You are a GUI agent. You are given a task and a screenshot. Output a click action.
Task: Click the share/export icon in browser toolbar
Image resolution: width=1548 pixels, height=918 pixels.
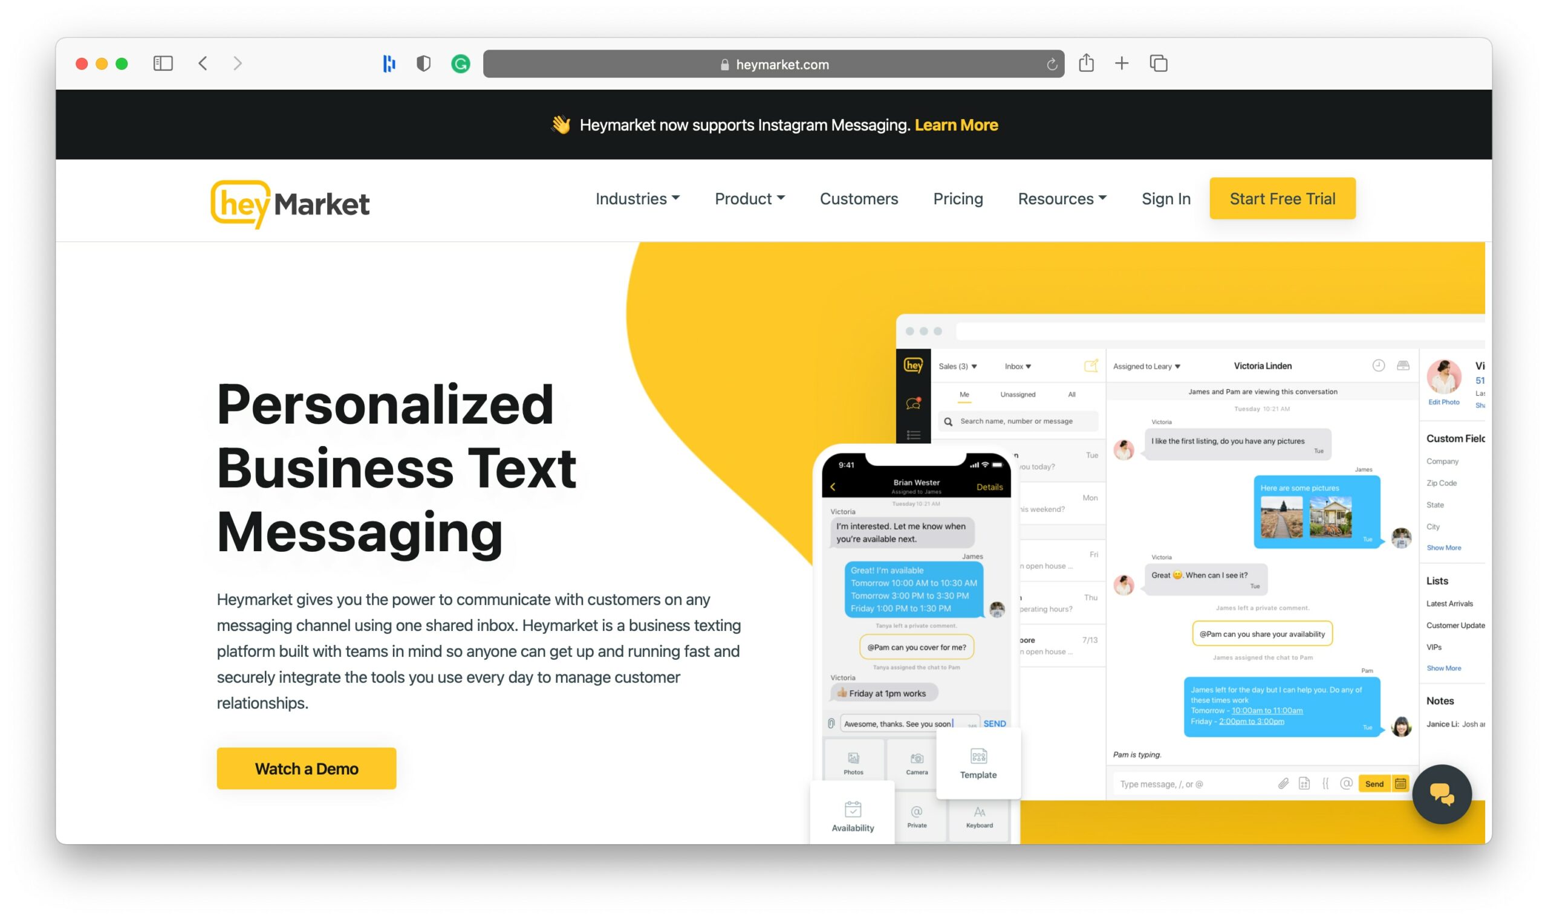[x=1087, y=63]
